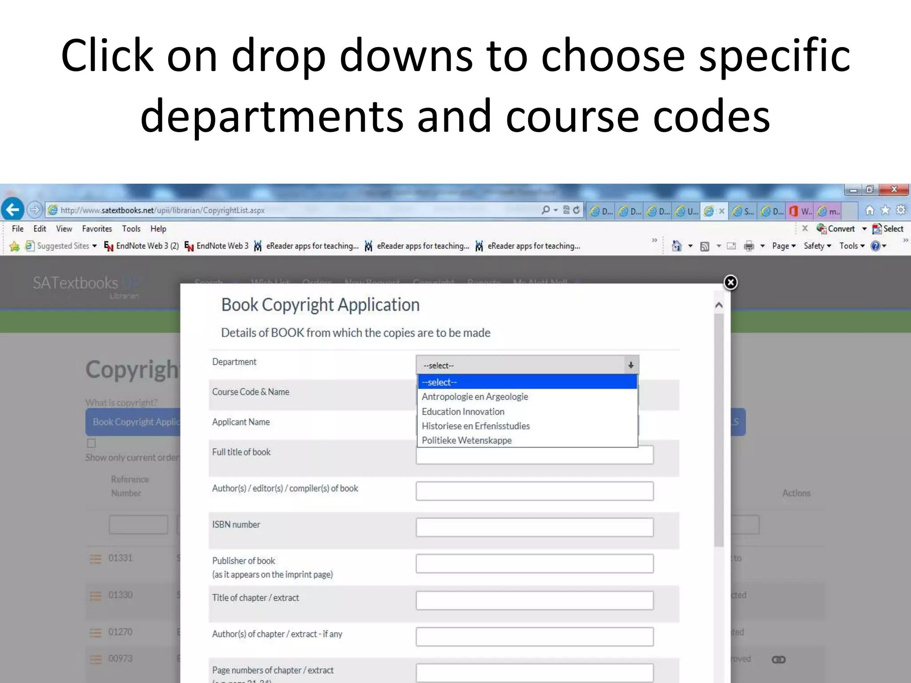
Task: Open the Tools menu in menu bar
Action: (131, 229)
